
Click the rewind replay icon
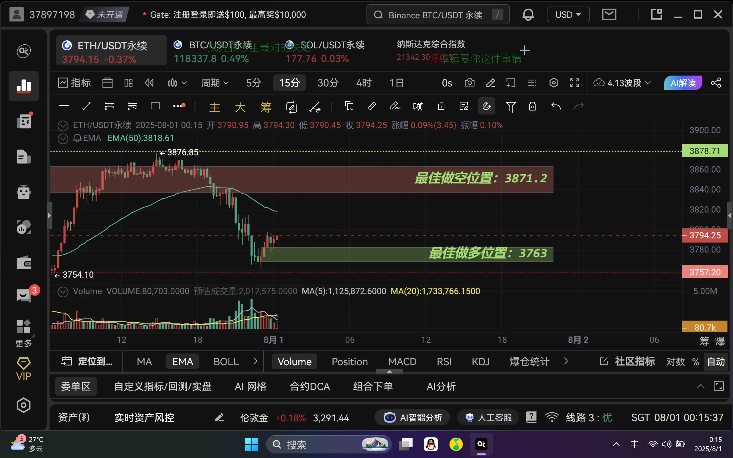149,83
